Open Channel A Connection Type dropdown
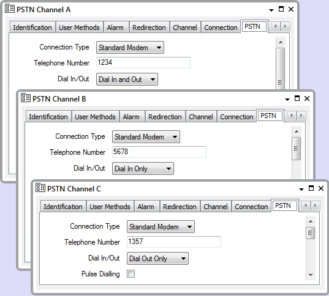This screenshot has width=329, height=296. pyautogui.click(x=130, y=48)
